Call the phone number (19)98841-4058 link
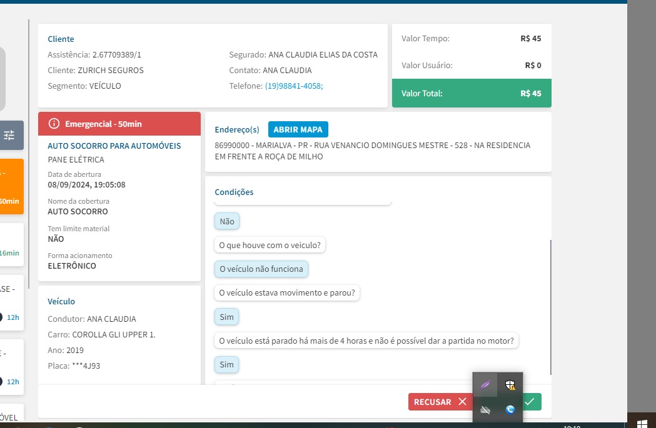Image resolution: width=656 pixels, height=428 pixels. 293,86
